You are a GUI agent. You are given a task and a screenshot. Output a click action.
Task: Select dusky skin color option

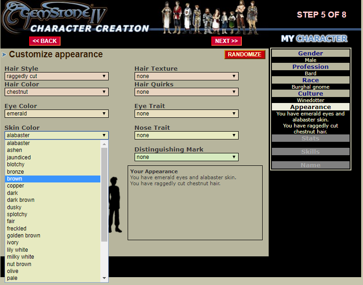(x=53, y=207)
